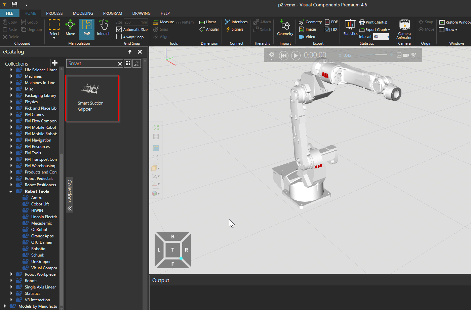Add an Angular dimension
The width and height of the screenshot is (471, 310).
click(209, 29)
